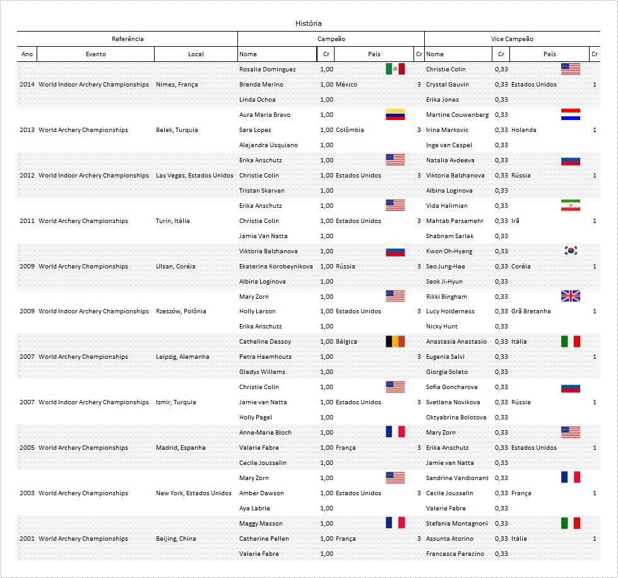Select the Rzeszów, Polônia location cell

click(x=181, y=311)
